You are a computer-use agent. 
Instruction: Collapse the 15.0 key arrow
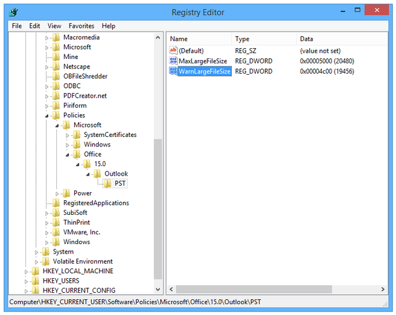coord(78,165)
